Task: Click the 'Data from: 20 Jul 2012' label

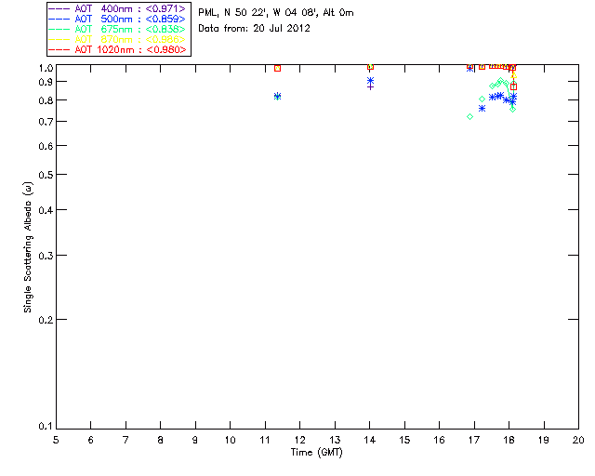Action: [x=254, y=29]
